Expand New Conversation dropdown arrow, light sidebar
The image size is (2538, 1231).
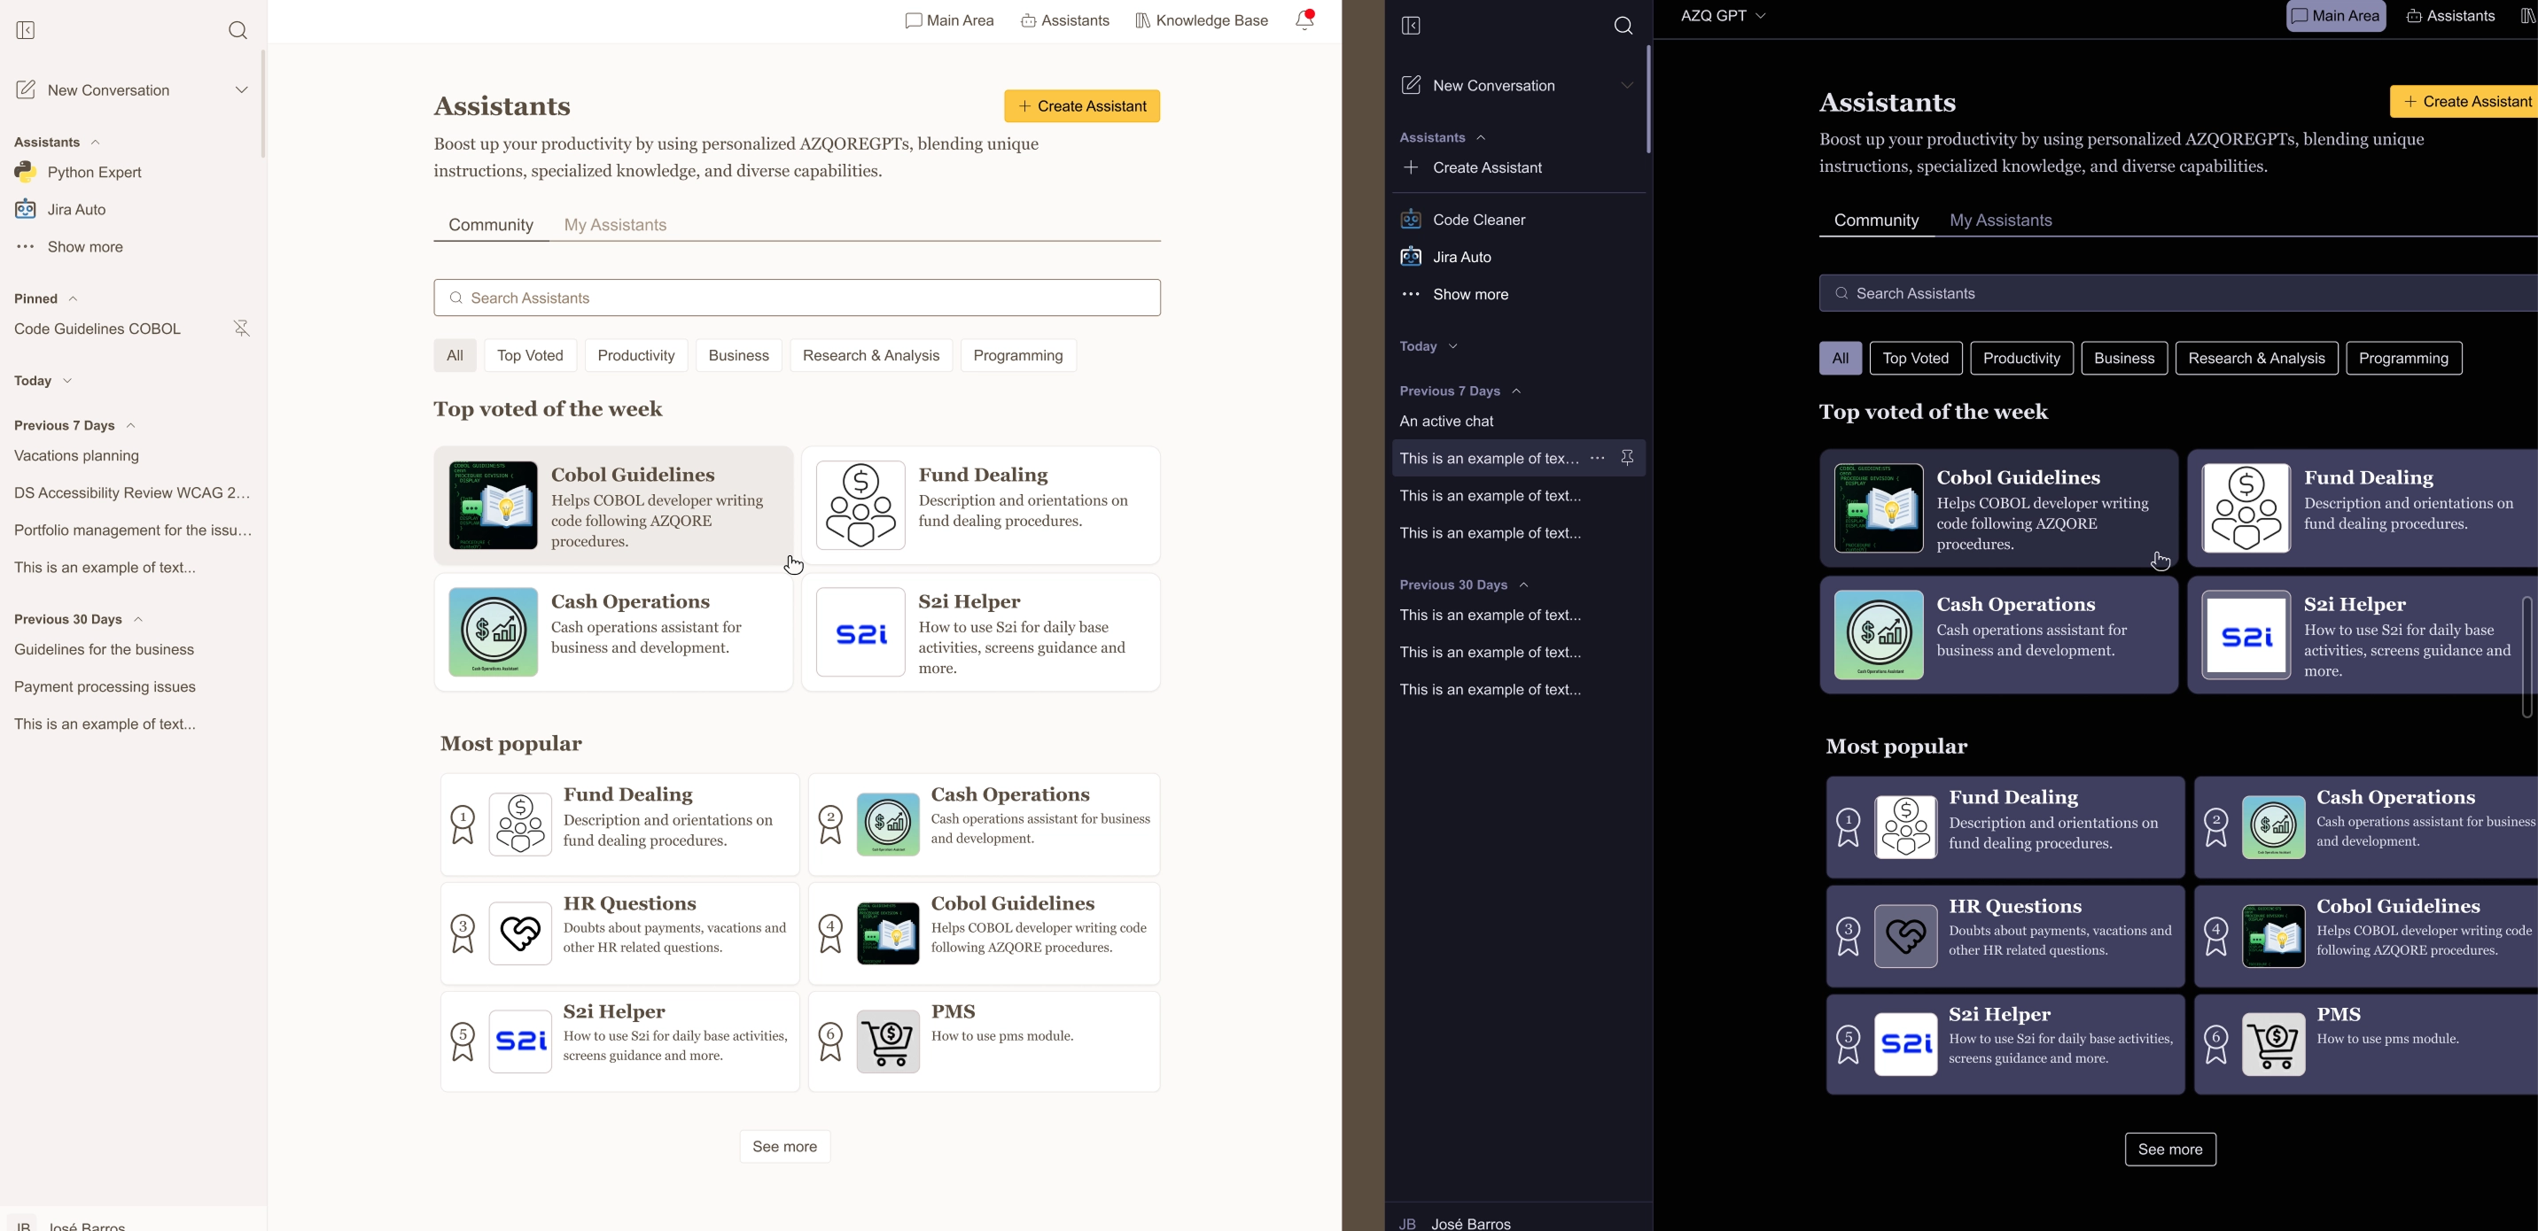point(243,90)
